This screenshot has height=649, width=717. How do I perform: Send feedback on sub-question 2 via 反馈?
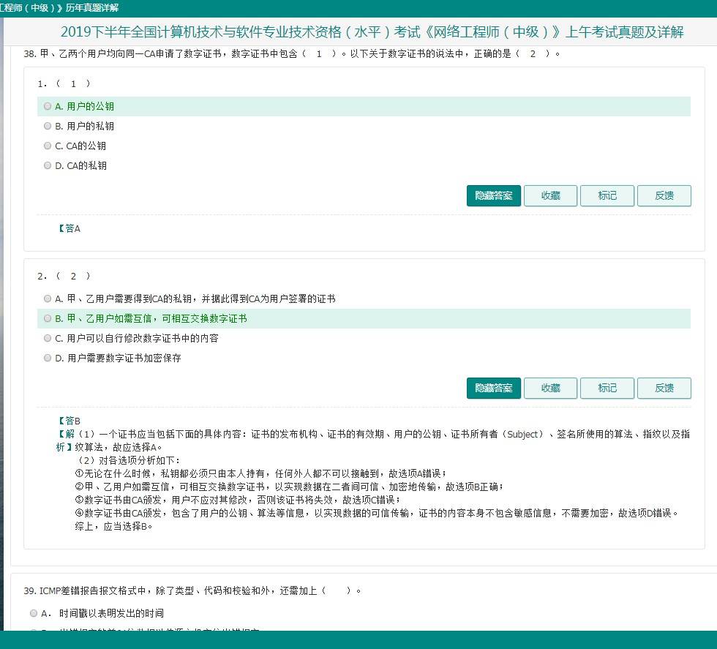point(664,388)
